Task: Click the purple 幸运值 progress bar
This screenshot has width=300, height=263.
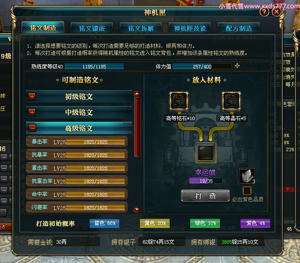Action: coord(206,181)
